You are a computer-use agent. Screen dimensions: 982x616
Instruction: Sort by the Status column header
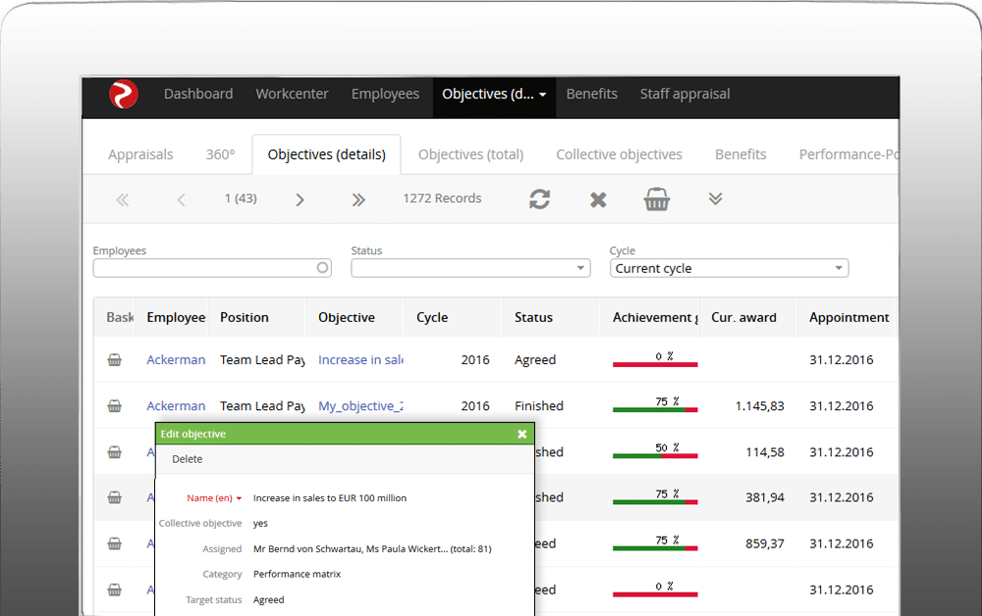pyautogui.click(x=533, y=317)
